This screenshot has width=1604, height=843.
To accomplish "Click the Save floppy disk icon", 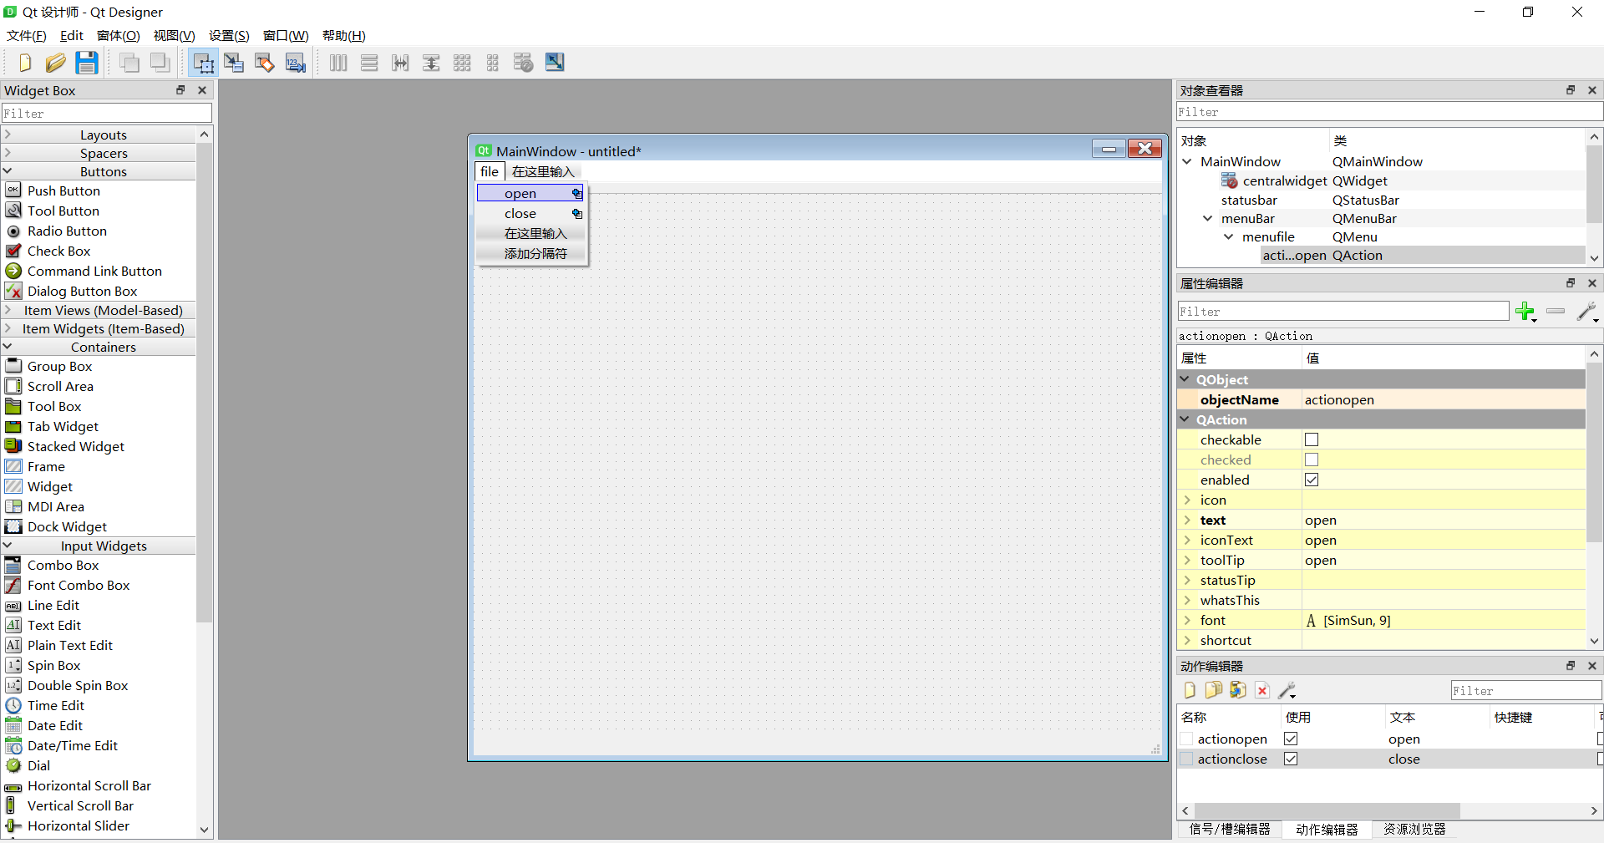I will click(87, 63).
